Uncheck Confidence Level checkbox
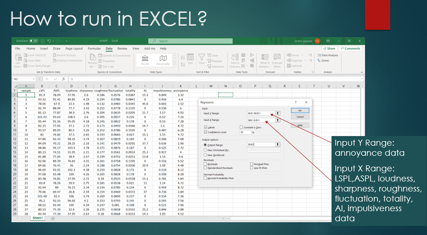The height and width of the screenshot is (235, 427). (205, 132)
